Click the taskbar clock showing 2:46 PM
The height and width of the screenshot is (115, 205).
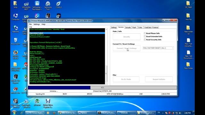187,113
